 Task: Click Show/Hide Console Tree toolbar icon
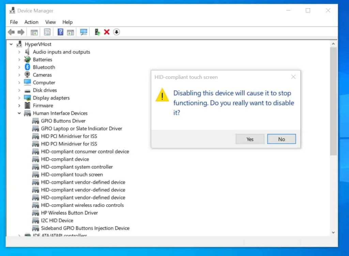click(34, 32)
